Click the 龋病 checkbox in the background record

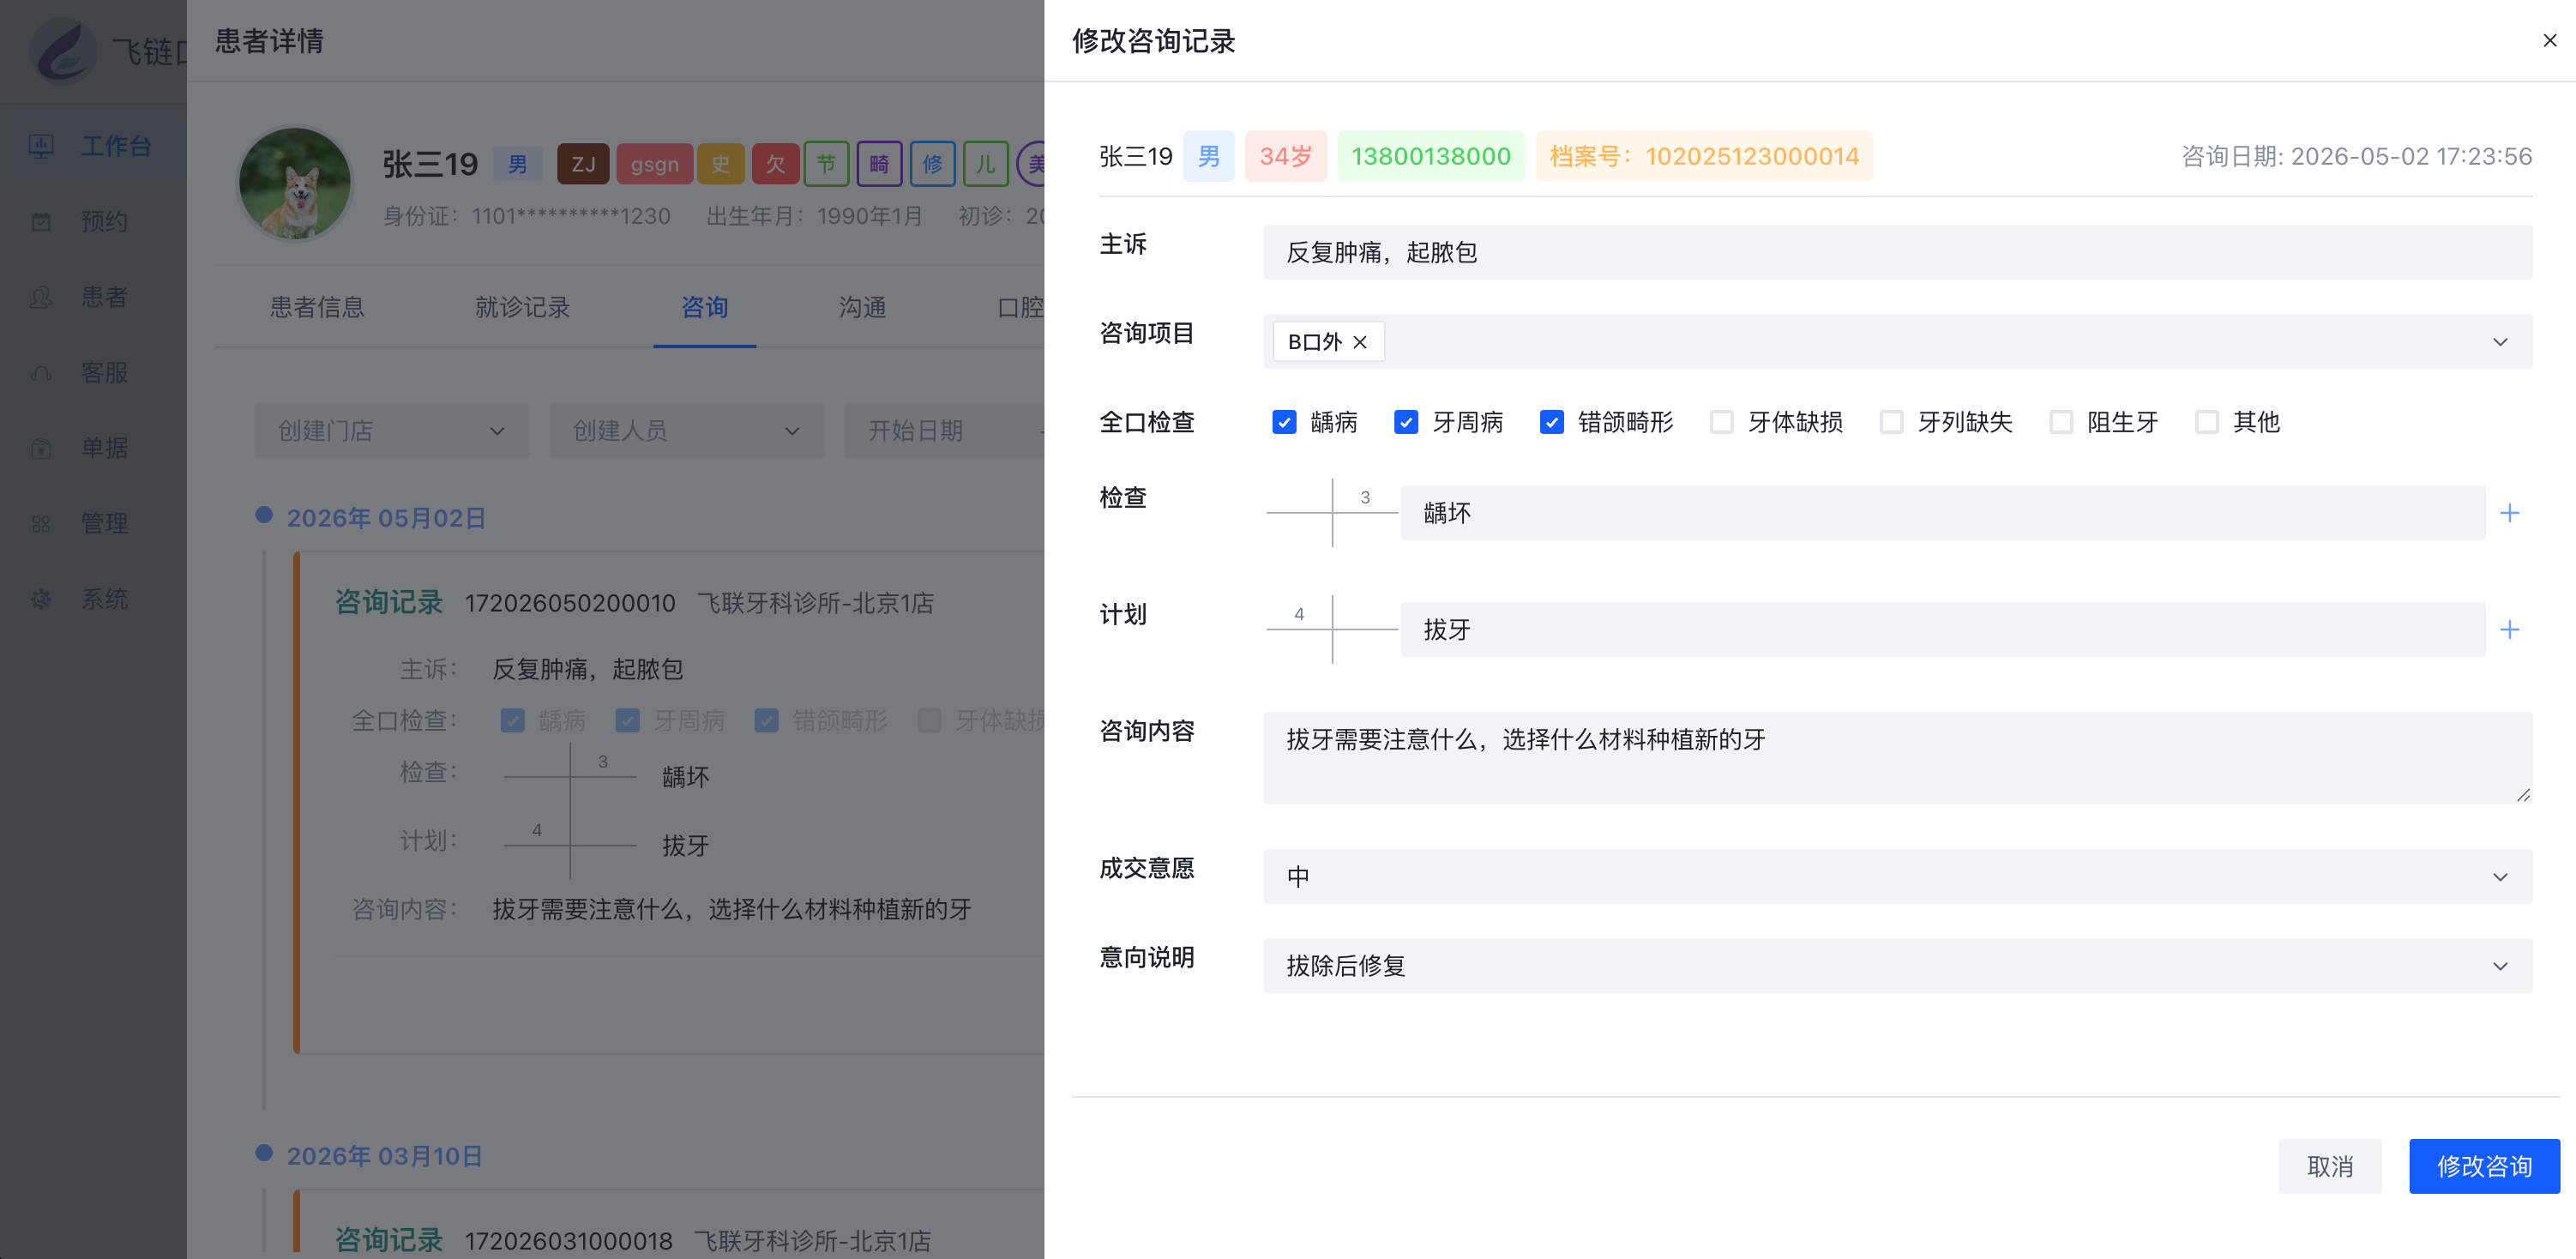click(x=512, y=721)
